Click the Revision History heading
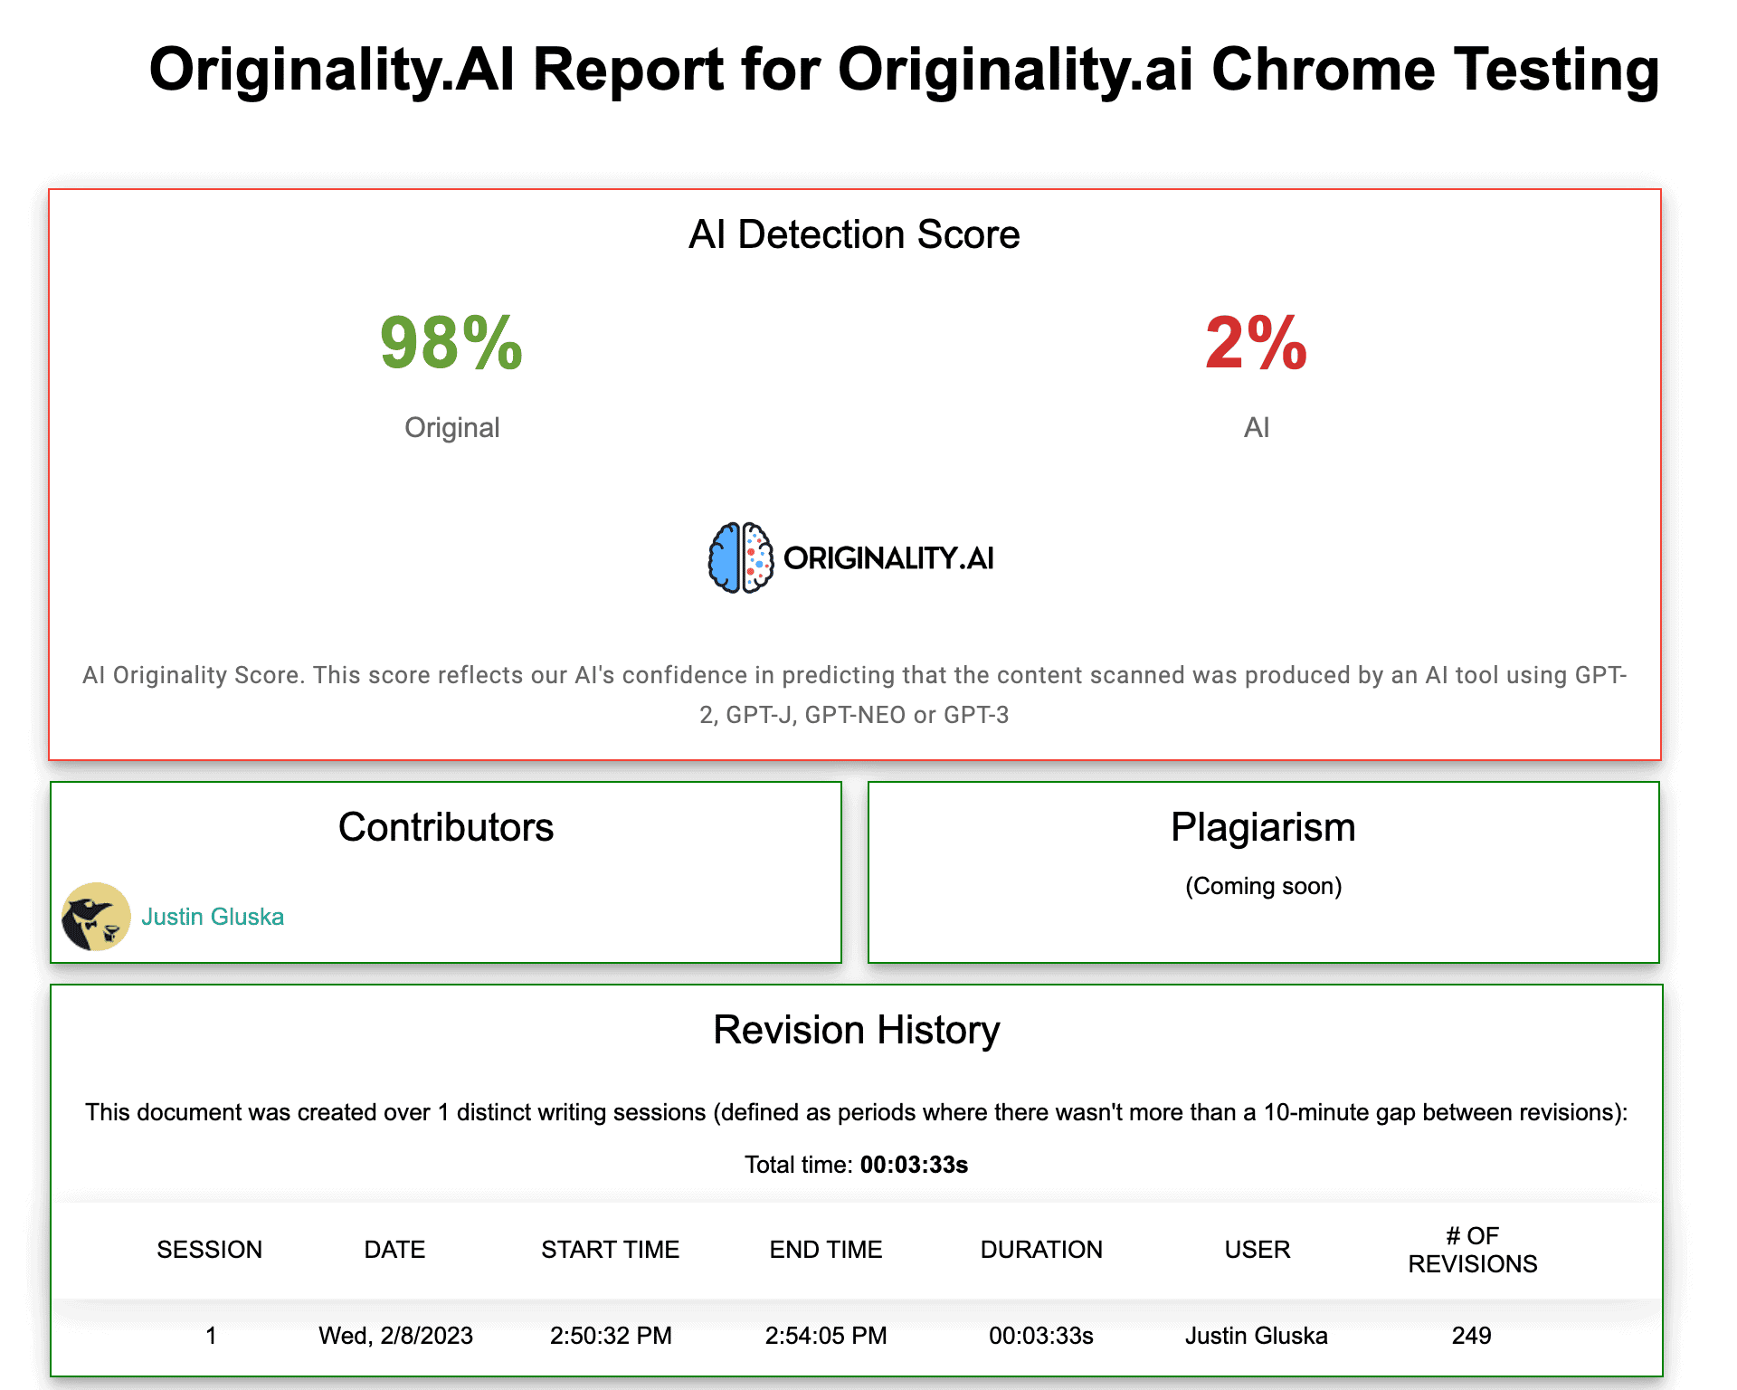This screenshot has height=1390, width=1737. pos(856,1030)
